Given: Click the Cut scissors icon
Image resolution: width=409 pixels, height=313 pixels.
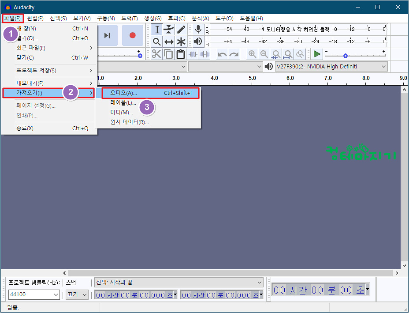Looking at the screenshot, I should point(156,54).
